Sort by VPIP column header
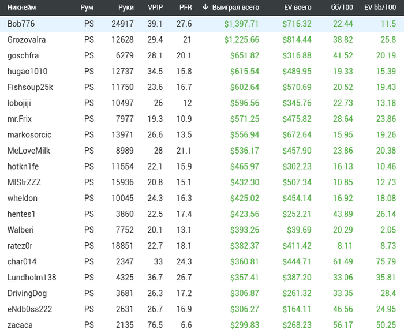This screenshot has height=333, width=404. pyautogui.click(x=155, y=8)
